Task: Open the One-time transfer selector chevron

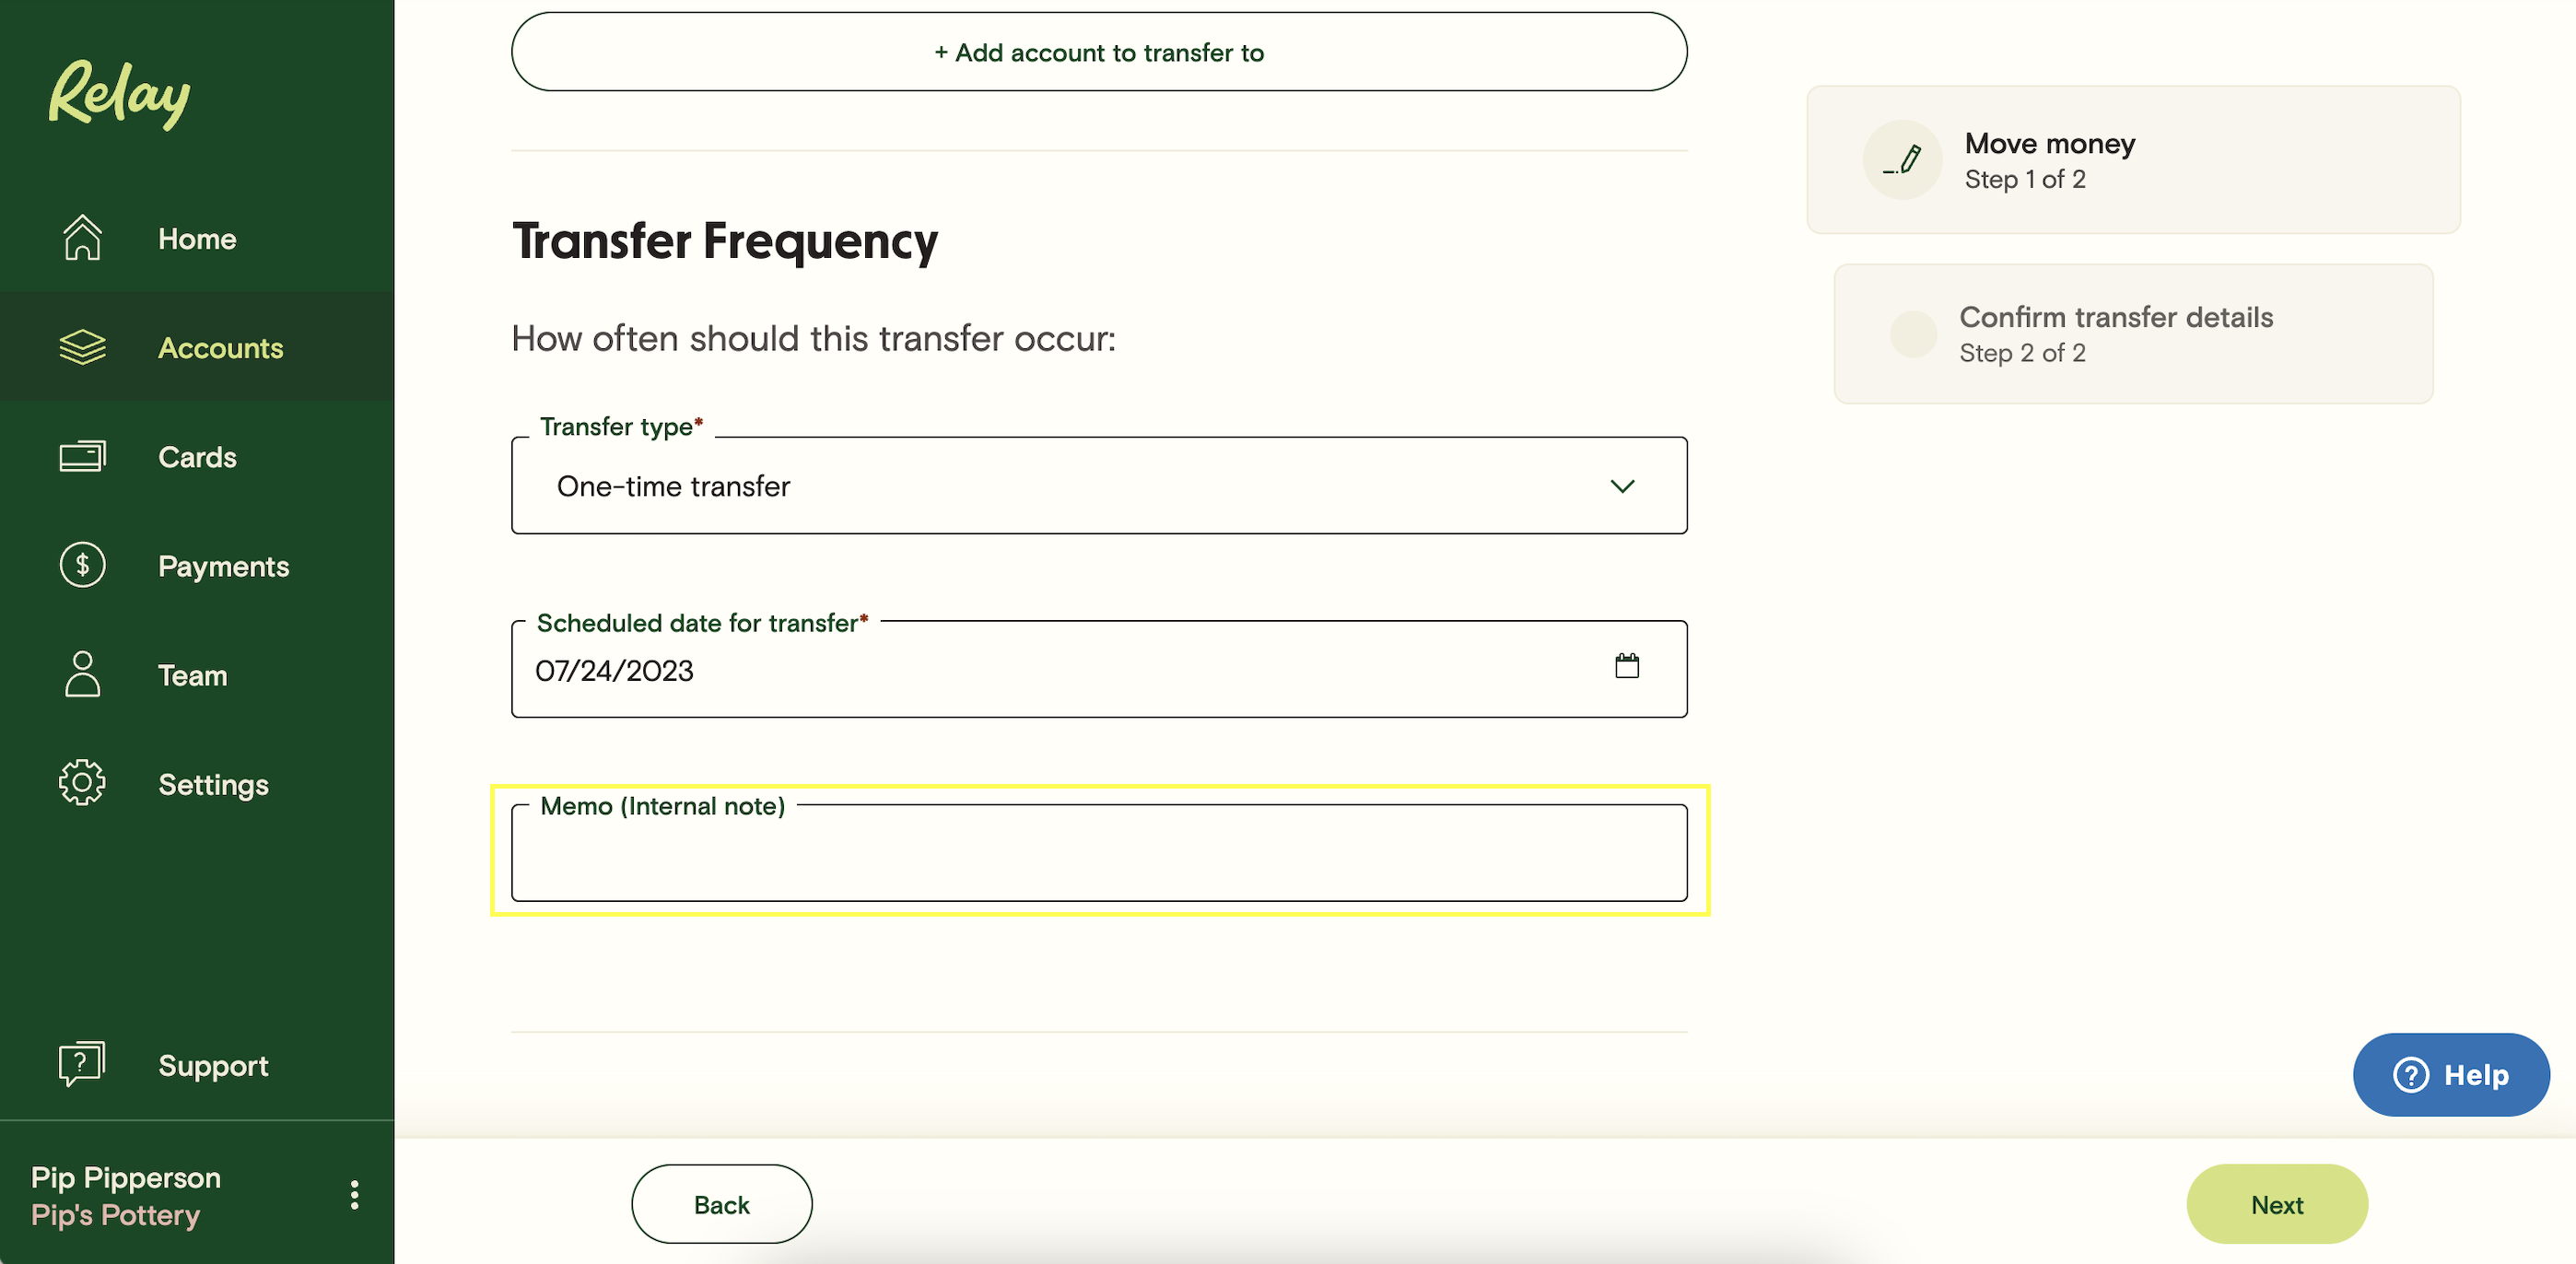Action: pyautogui.click(x=1623, y=487)
